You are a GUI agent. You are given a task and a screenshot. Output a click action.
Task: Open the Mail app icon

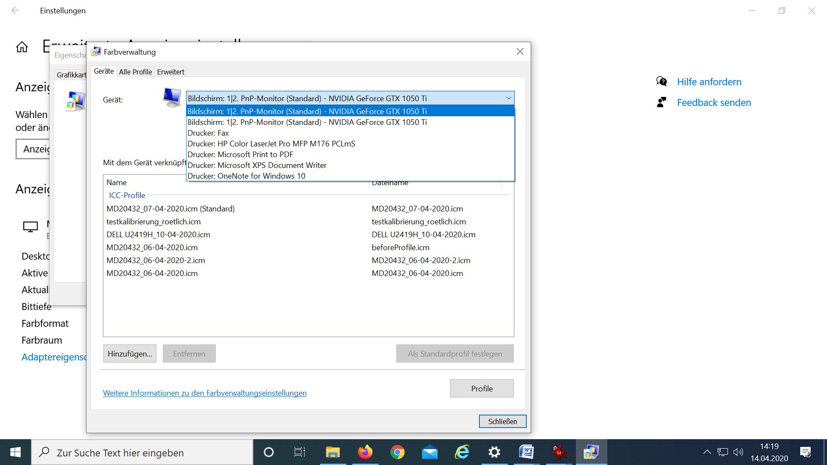429,452
